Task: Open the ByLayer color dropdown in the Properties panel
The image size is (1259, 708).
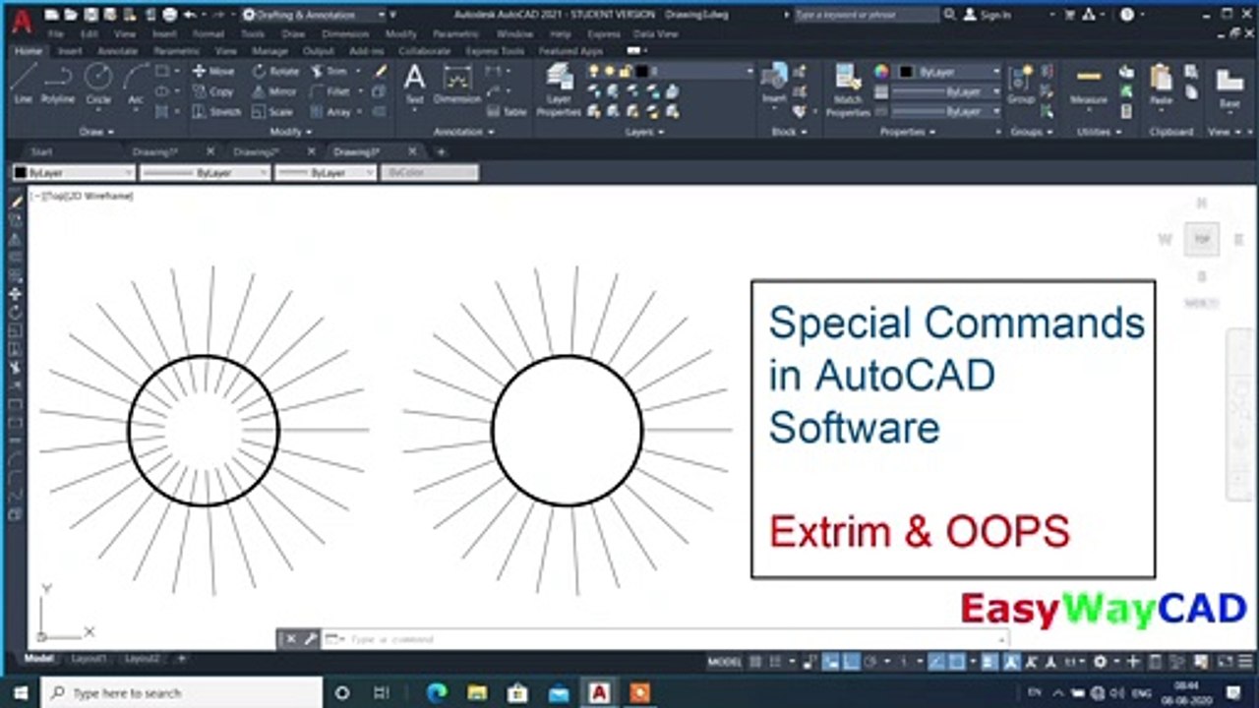Action: 950,72
